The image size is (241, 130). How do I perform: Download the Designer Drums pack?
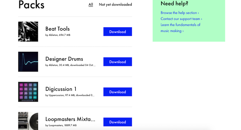(x=118, y=62)
